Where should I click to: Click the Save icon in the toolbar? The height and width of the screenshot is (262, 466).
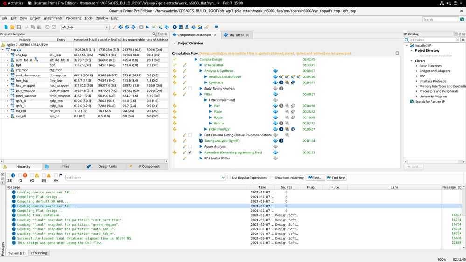19,27
